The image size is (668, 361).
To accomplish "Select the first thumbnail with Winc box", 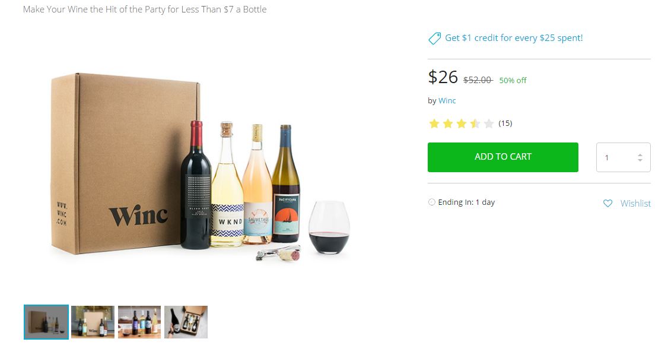I will click(46, 322).
